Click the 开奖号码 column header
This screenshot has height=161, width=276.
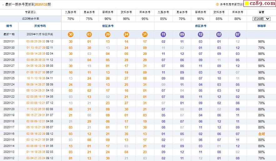click(40, 26)
